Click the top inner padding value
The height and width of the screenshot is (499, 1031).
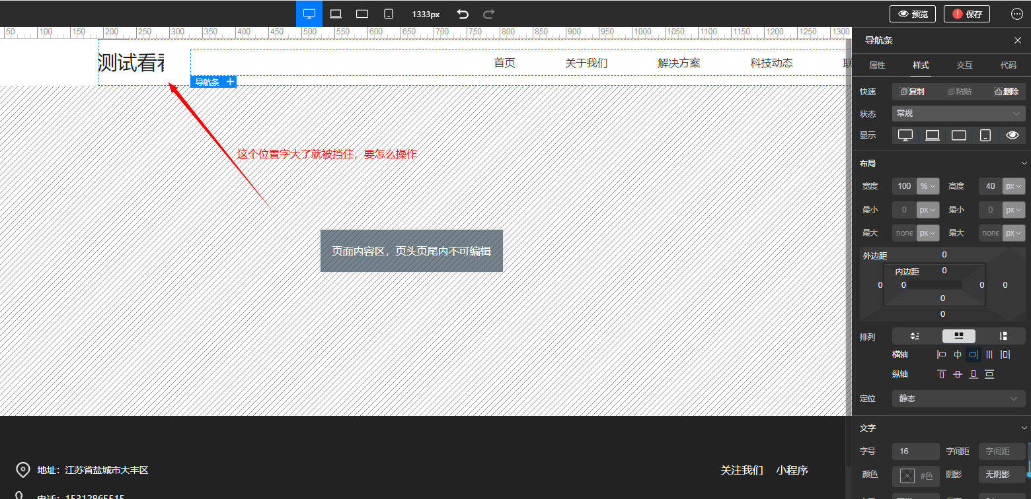click(944, 271)
